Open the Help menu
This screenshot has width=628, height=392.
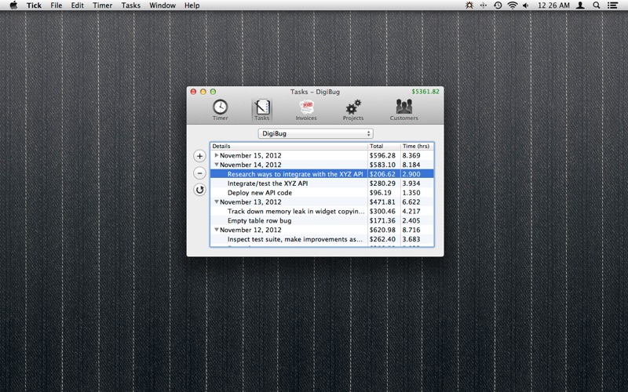(192, 5)
